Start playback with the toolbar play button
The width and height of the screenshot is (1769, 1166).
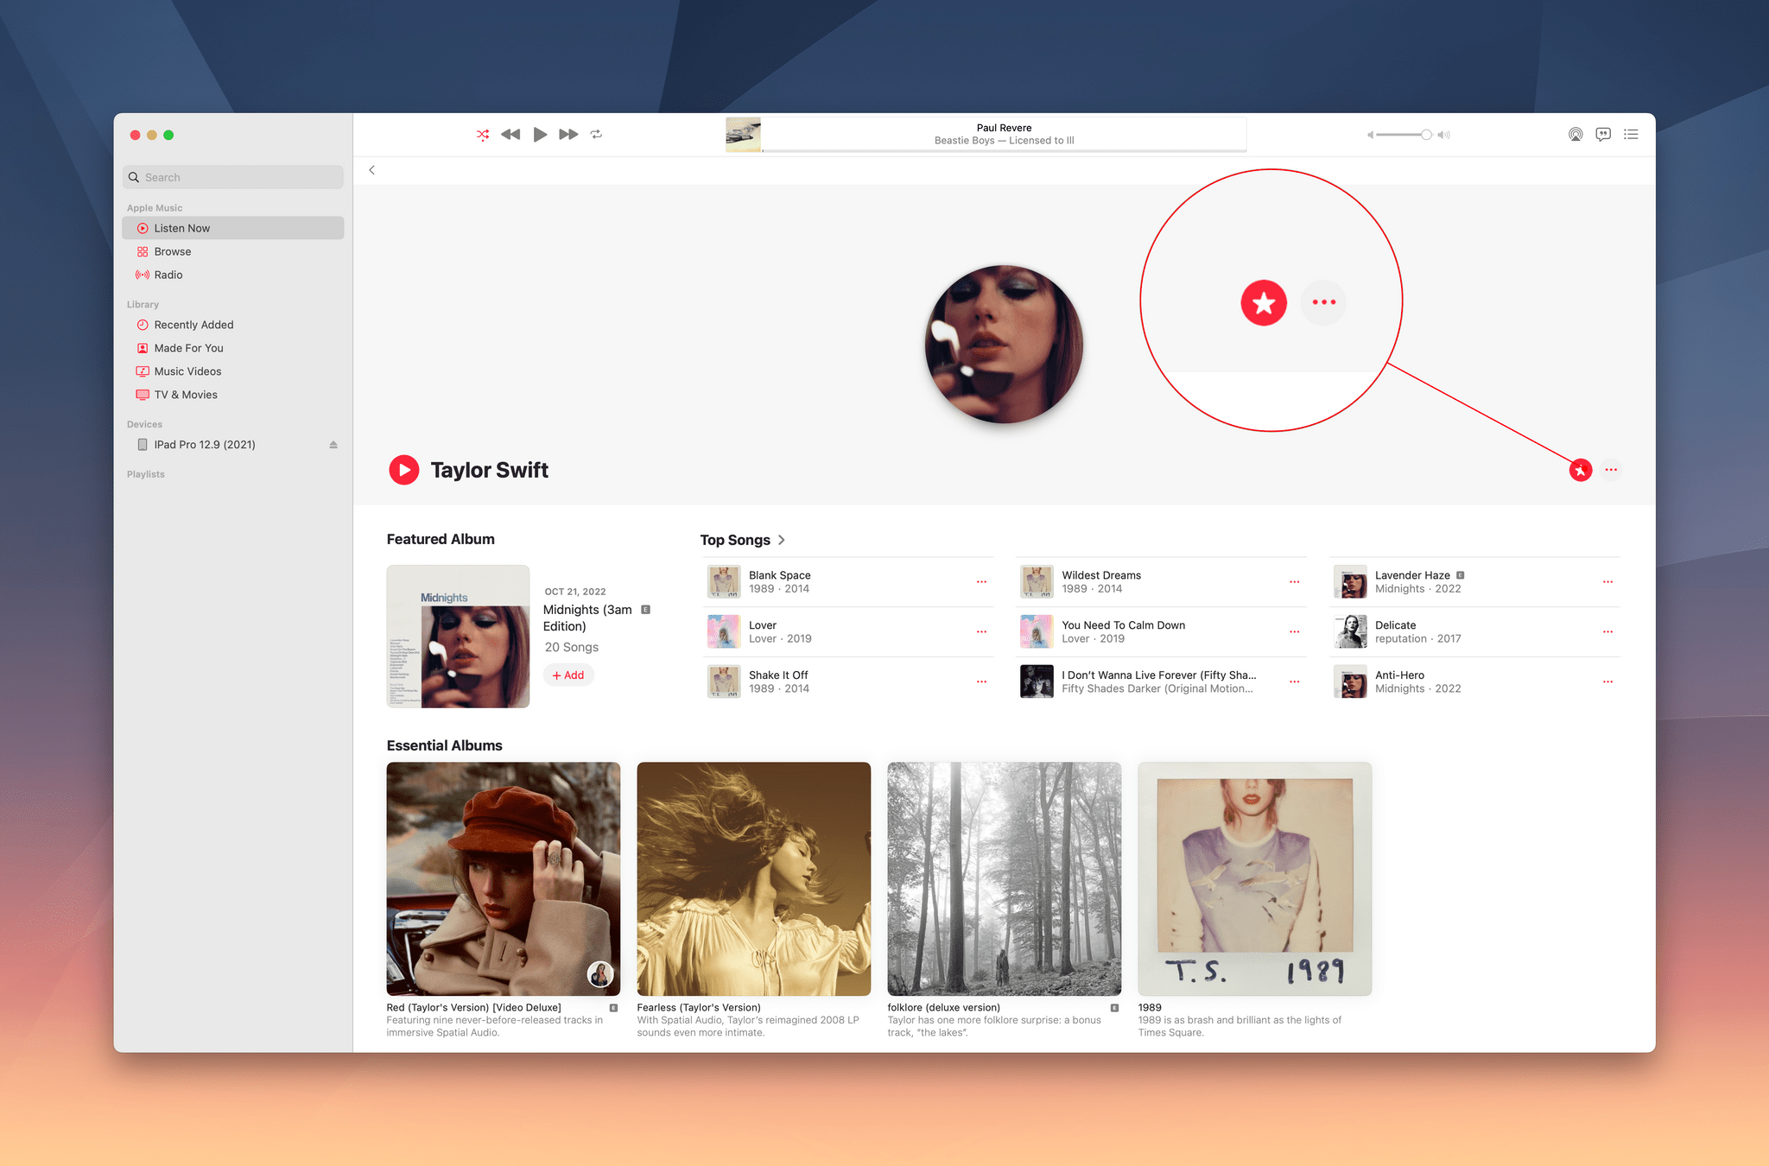tap(540, 135)
